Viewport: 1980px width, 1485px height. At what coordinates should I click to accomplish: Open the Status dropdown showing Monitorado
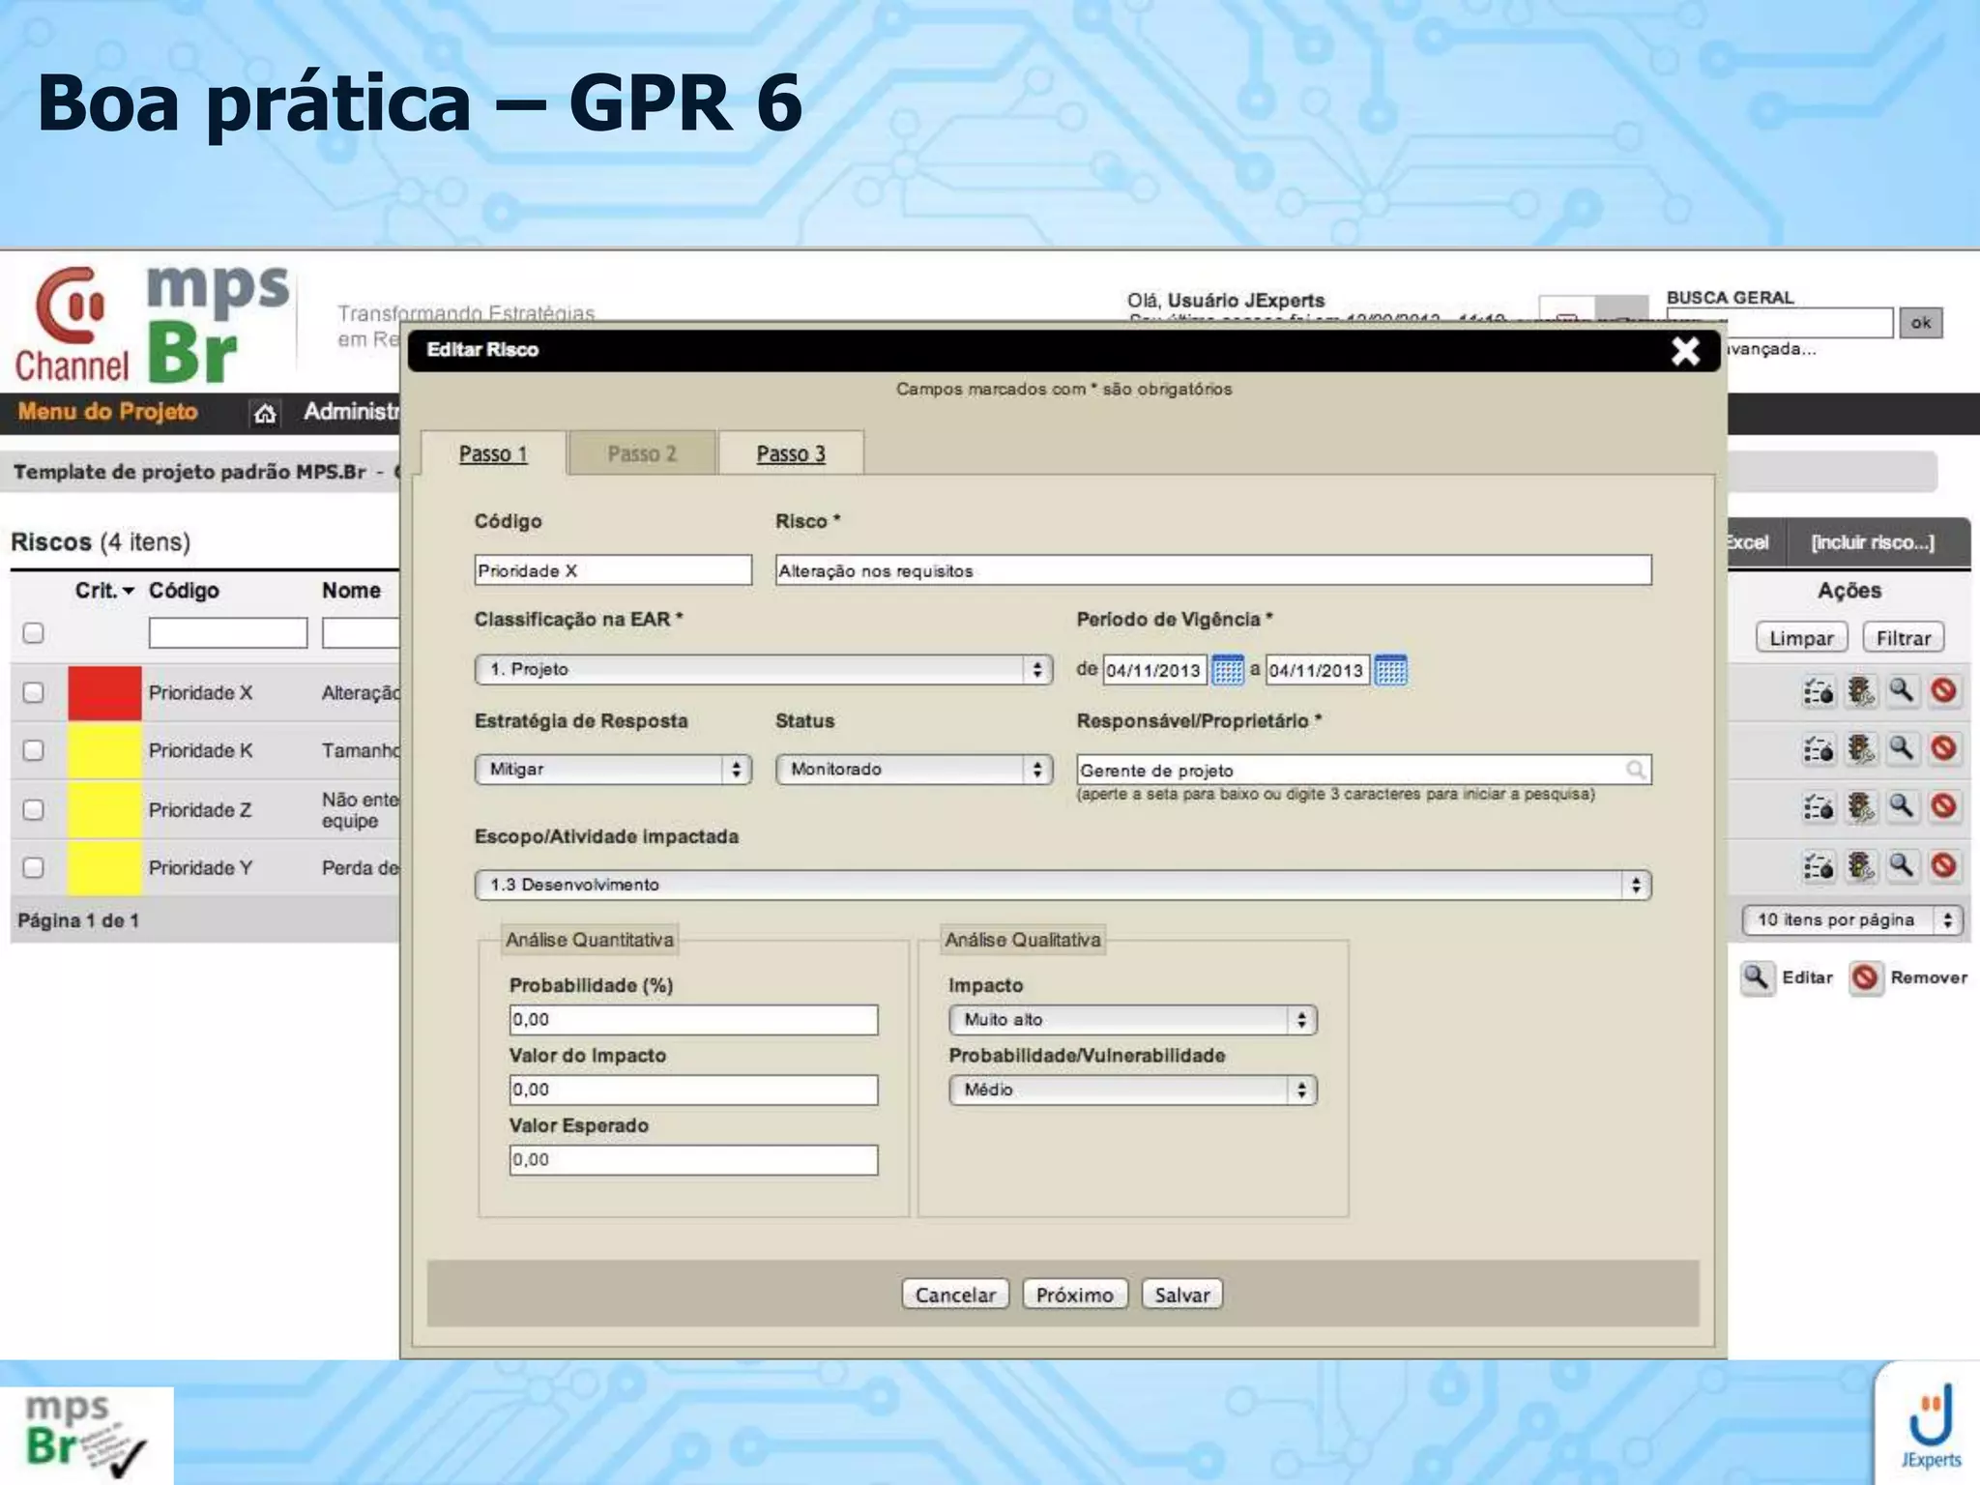pyautogui.click(x=914, y=770)
